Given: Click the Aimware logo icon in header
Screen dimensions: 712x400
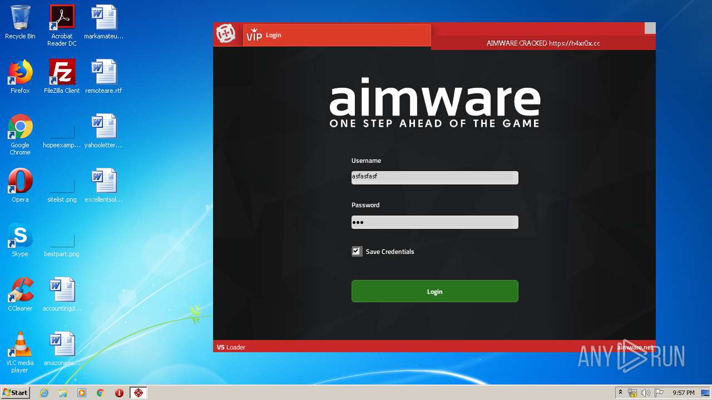Looking at the screenshot, I should pos(226,34).
